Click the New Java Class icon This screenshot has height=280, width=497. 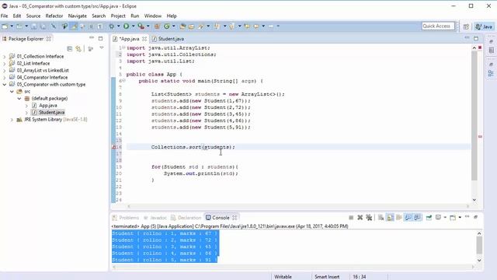pos(167,26)
